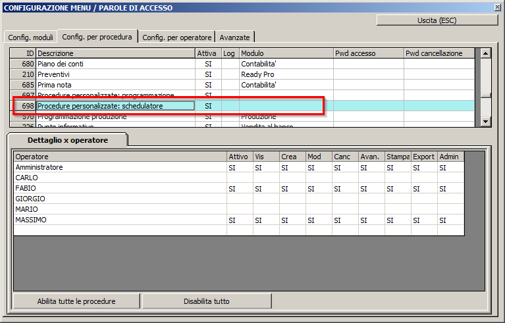Enable Vis for MARIO

pyautogui.click(x=266, y=209)
